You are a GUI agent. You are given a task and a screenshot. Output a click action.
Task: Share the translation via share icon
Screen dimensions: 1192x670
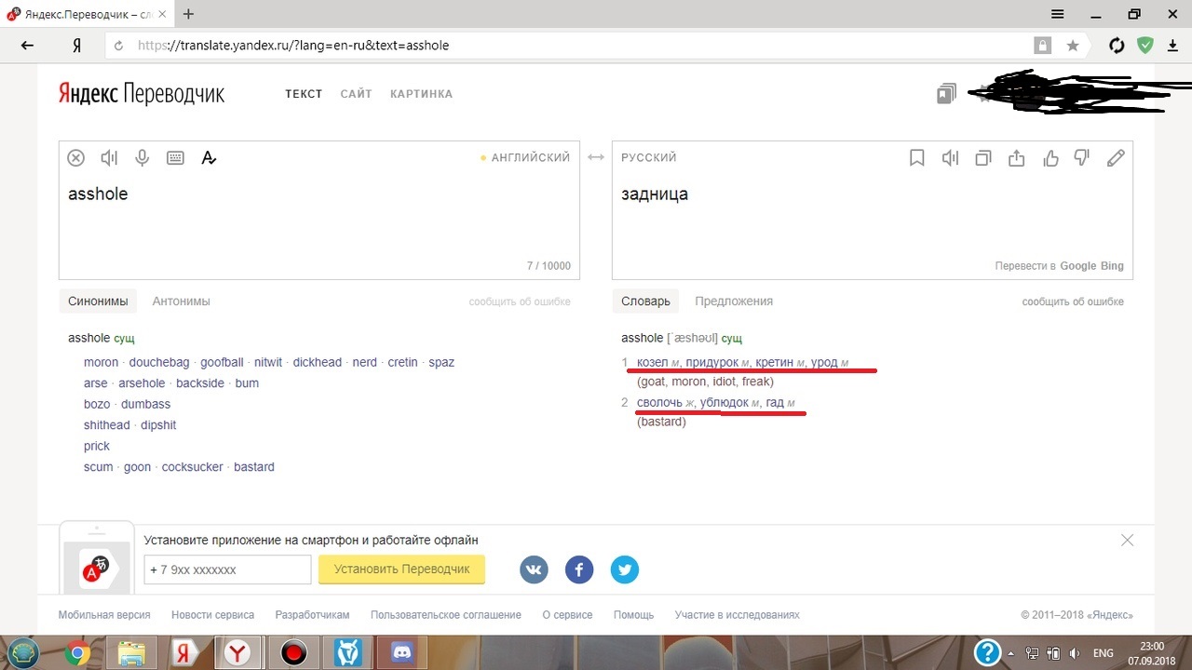tap(1016, 158)
